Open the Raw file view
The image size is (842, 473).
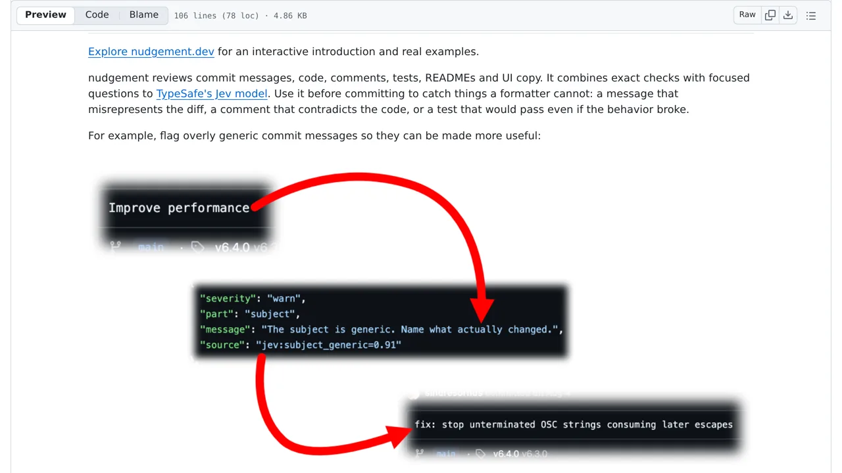point(747,15)
